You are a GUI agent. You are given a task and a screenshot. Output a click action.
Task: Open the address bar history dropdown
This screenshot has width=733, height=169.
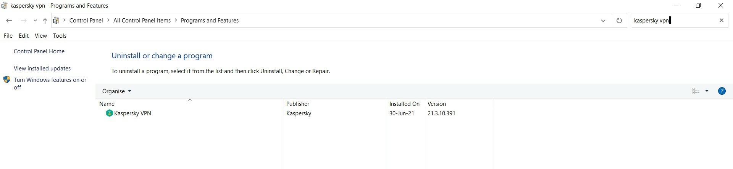[x=603, y=21]
